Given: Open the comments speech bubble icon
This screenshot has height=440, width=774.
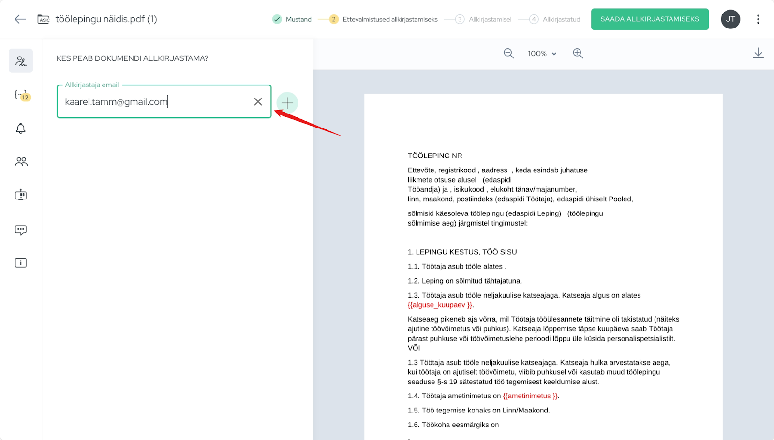Looking at the screenshot, I should (21, 230).
